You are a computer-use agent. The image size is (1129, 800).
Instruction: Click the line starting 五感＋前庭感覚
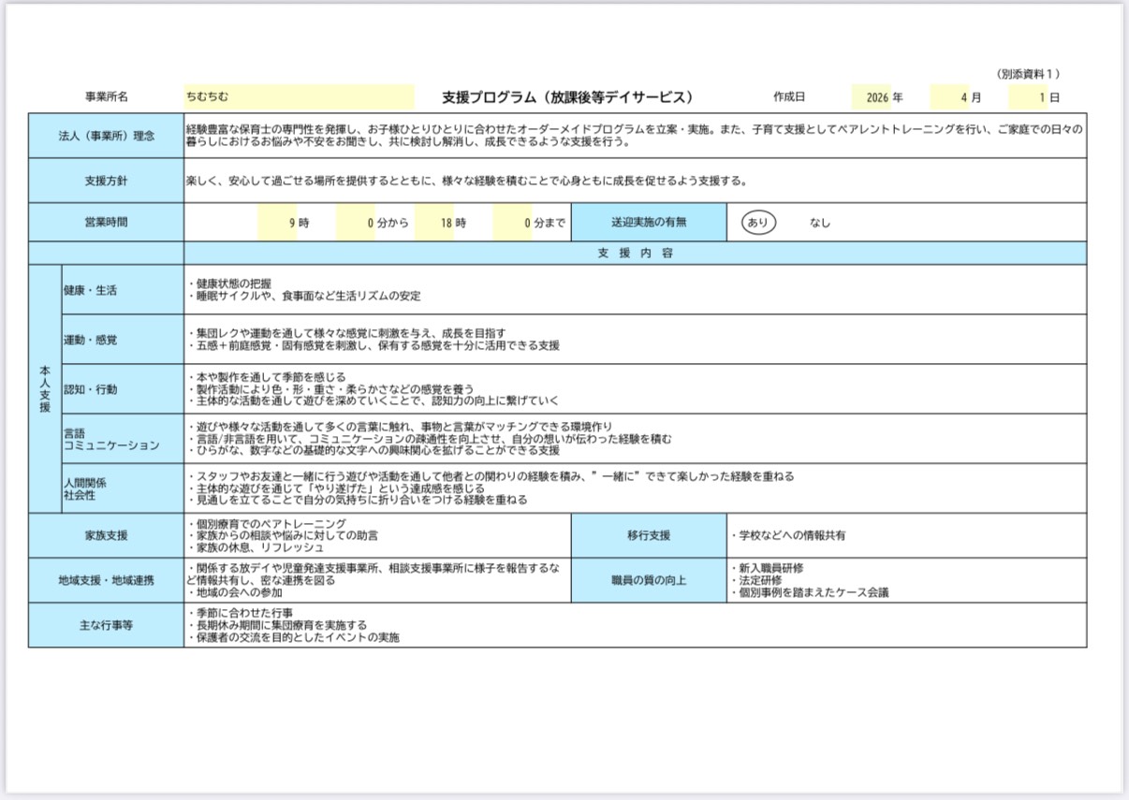[374, 345]
